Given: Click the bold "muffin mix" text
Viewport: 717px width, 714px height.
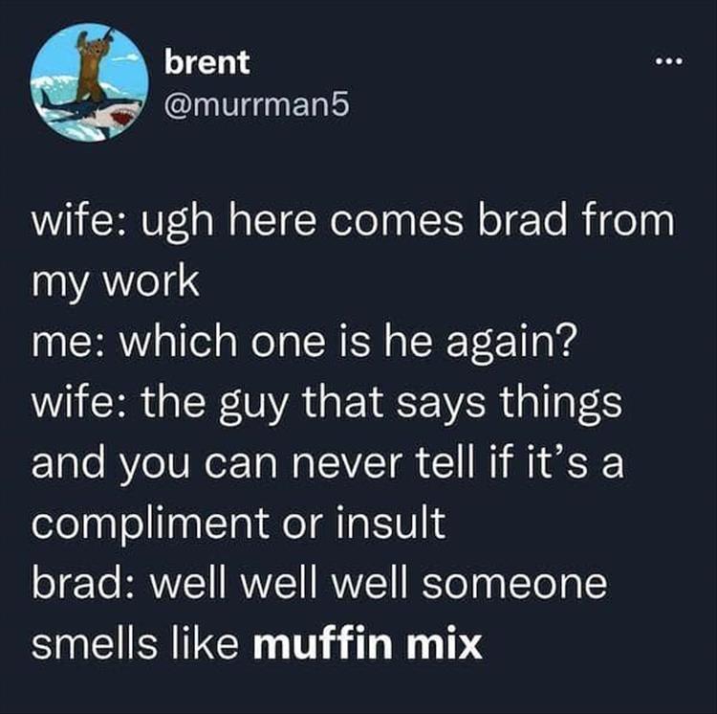Looking at the screenshot, I should tap(368, 644).
